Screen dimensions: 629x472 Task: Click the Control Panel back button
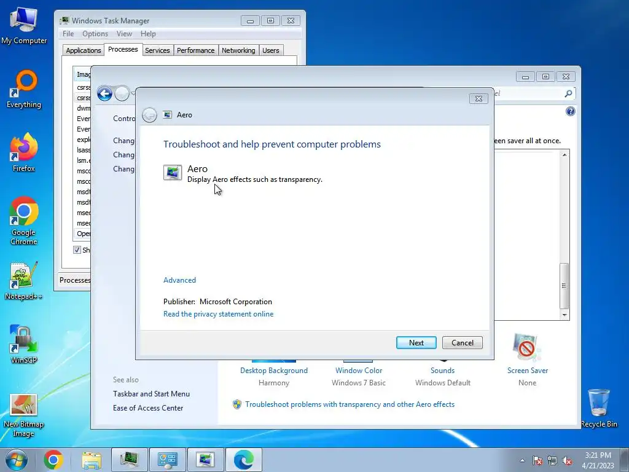point(104,94)
